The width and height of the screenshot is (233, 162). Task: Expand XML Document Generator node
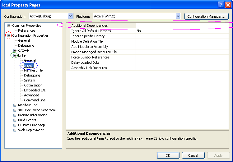pos(15,110)
